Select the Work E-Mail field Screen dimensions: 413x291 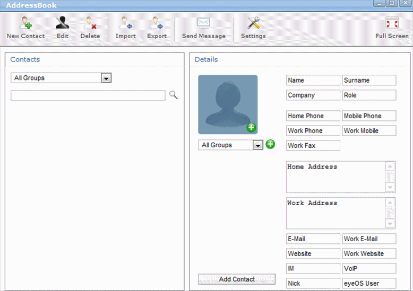pyautogui.click(x=369, y=239)
